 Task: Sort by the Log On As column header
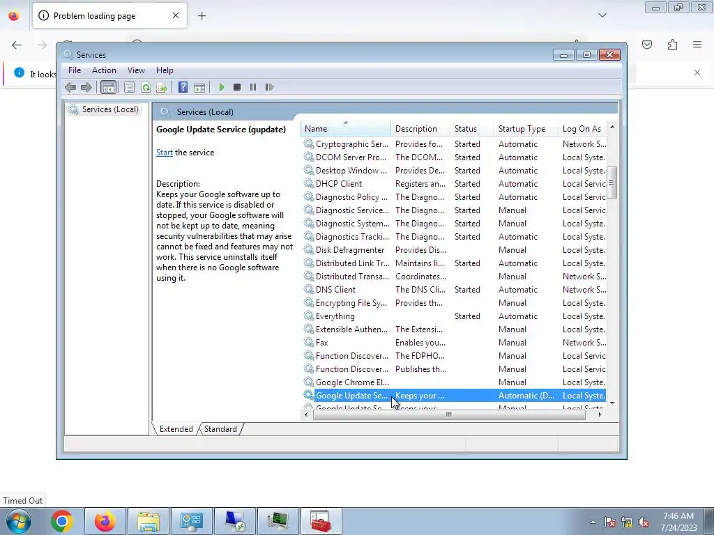[x=582, y=129]
